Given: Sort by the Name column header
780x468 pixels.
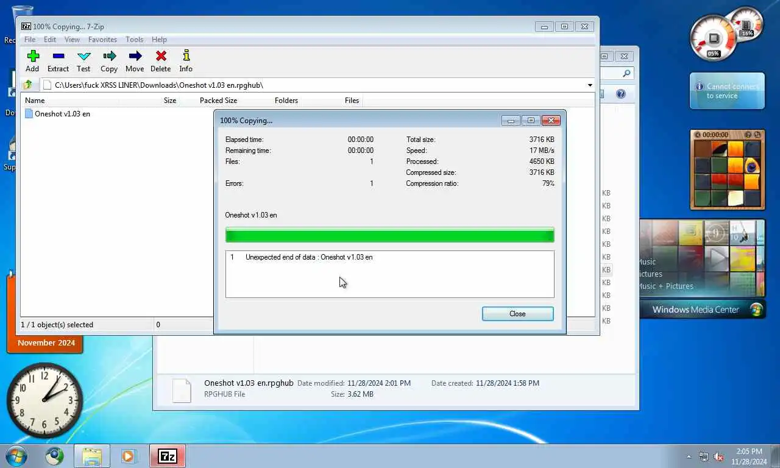Looking at the screenshot, I should pos(35,101).
